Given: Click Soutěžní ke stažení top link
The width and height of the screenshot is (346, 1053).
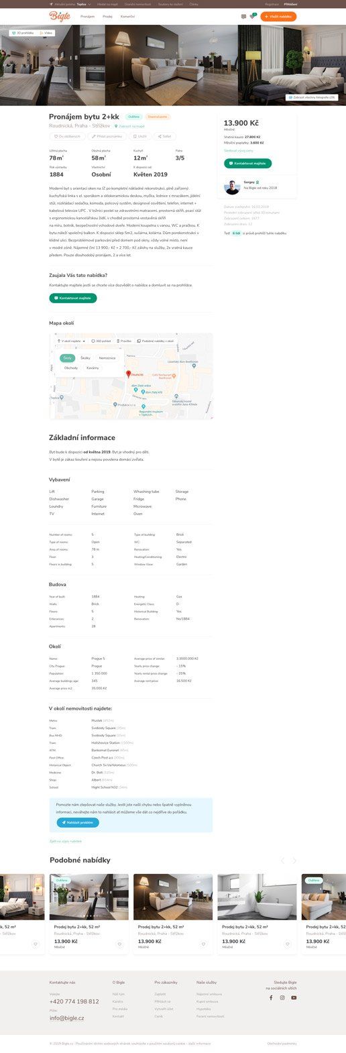Looking at the screenshot, I should [x=170, y=4].
